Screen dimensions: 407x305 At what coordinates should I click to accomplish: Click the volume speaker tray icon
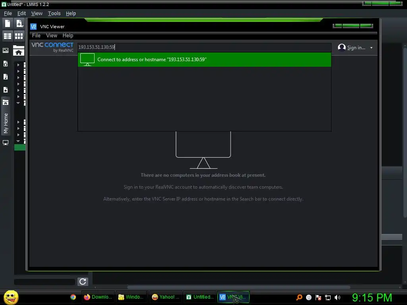click(337, 297)
